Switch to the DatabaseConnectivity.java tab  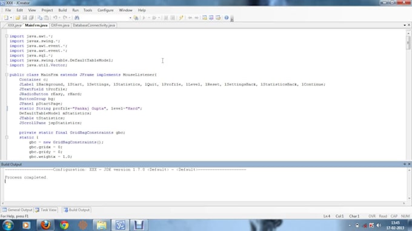point(94,25)
